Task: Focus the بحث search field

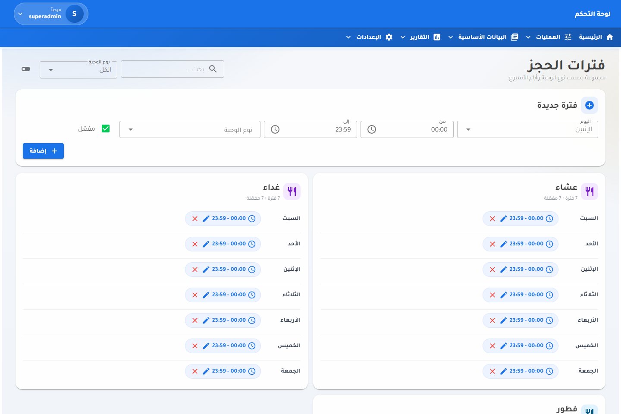Action: coord(172,69)
